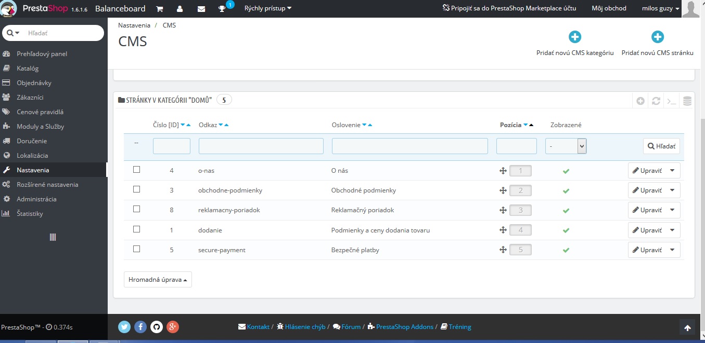Click the Hľadať filter button
The image size is (705, 343).
tap(661, 146)
